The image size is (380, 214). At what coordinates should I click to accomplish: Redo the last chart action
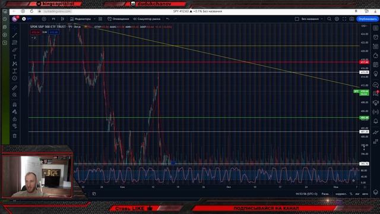[175, 18]
